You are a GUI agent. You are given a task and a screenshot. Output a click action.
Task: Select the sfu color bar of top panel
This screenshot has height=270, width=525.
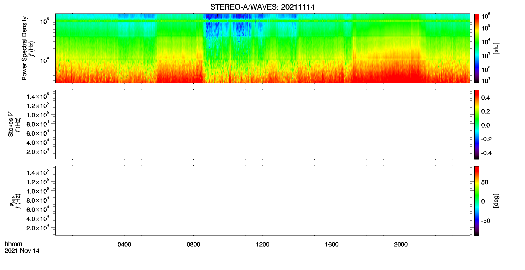477,48
